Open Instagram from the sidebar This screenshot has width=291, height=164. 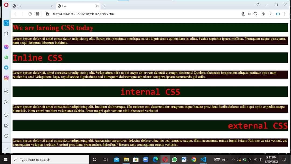6,77
